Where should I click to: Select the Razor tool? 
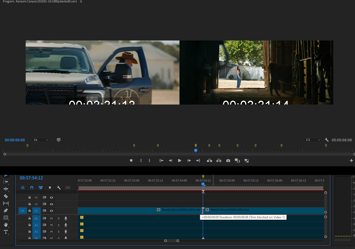(x=6, y=196)
